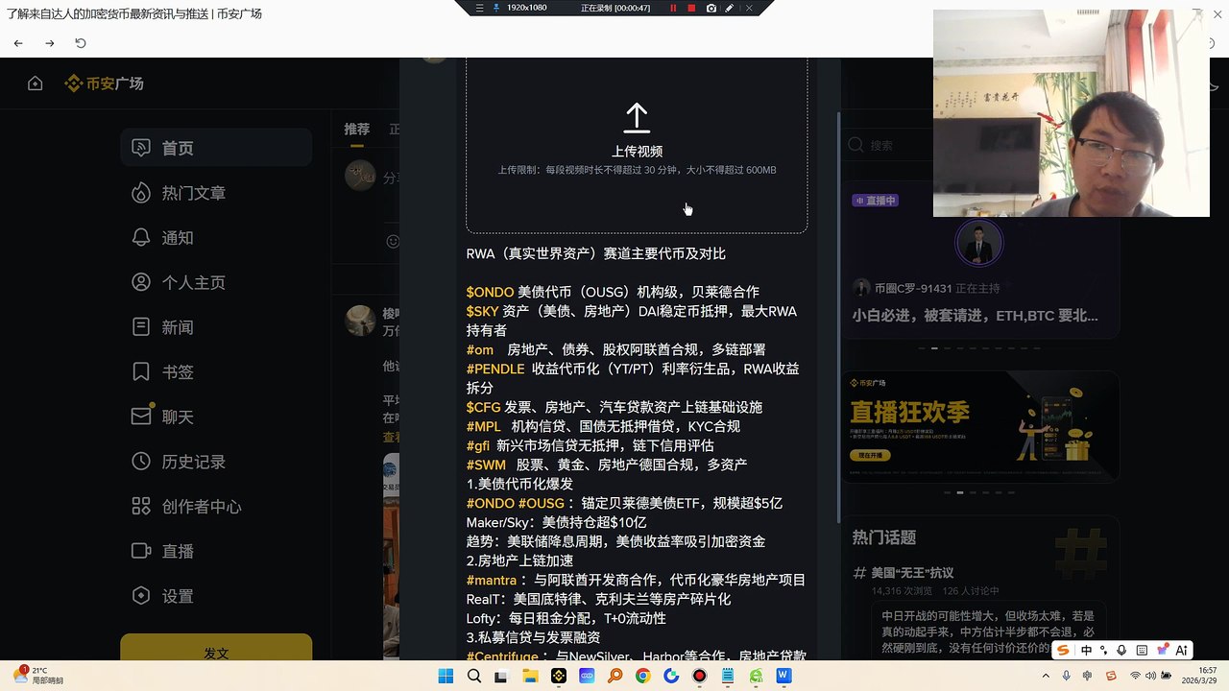The height and width of the screenshot is (691, 1229).
Task: Open 书签 bookmarks
Action: [216, 372]
